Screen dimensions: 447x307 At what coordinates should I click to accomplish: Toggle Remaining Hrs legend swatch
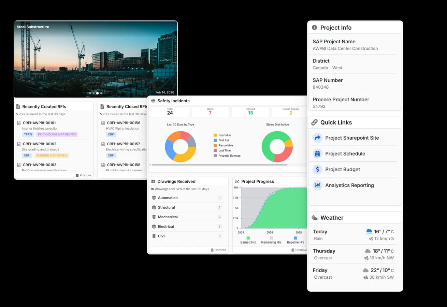coord(271,238)
